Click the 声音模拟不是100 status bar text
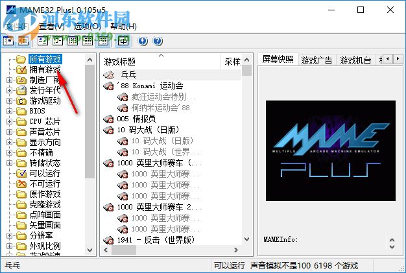Image resolution: width=406 pixels, height=273 pixels. coord(280,265)
